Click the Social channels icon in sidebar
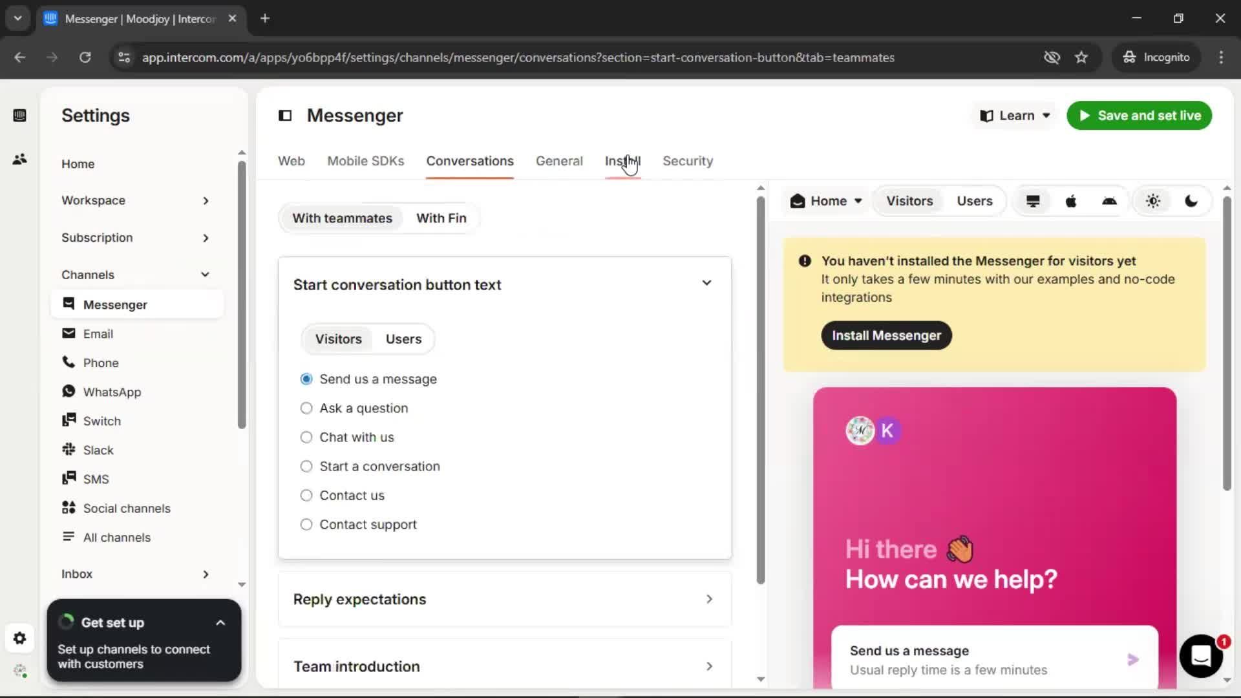This screenshot has width=1241, height=698. click(69, 507)
